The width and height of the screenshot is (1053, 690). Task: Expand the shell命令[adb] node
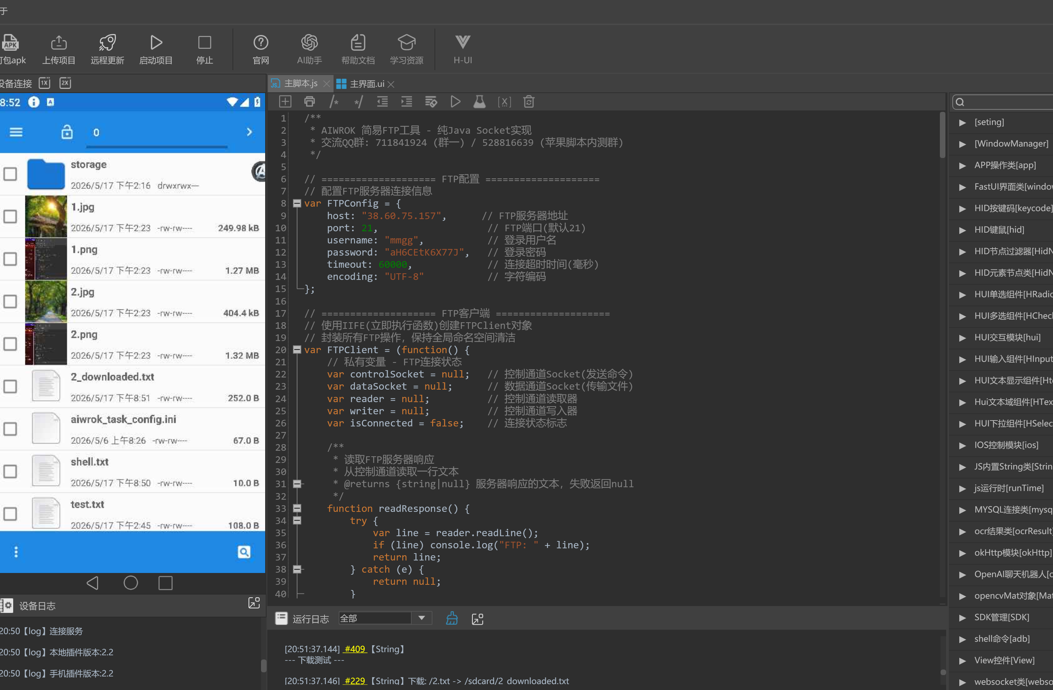click(x=962, y=639)
